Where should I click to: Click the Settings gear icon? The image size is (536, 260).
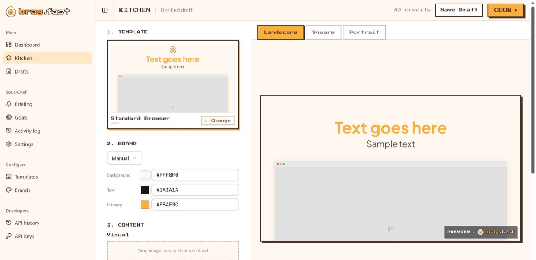[9, 144]
